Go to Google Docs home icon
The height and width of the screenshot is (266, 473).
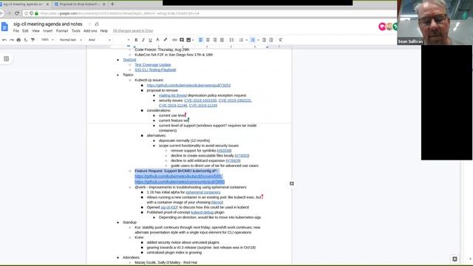click(4, 27)
